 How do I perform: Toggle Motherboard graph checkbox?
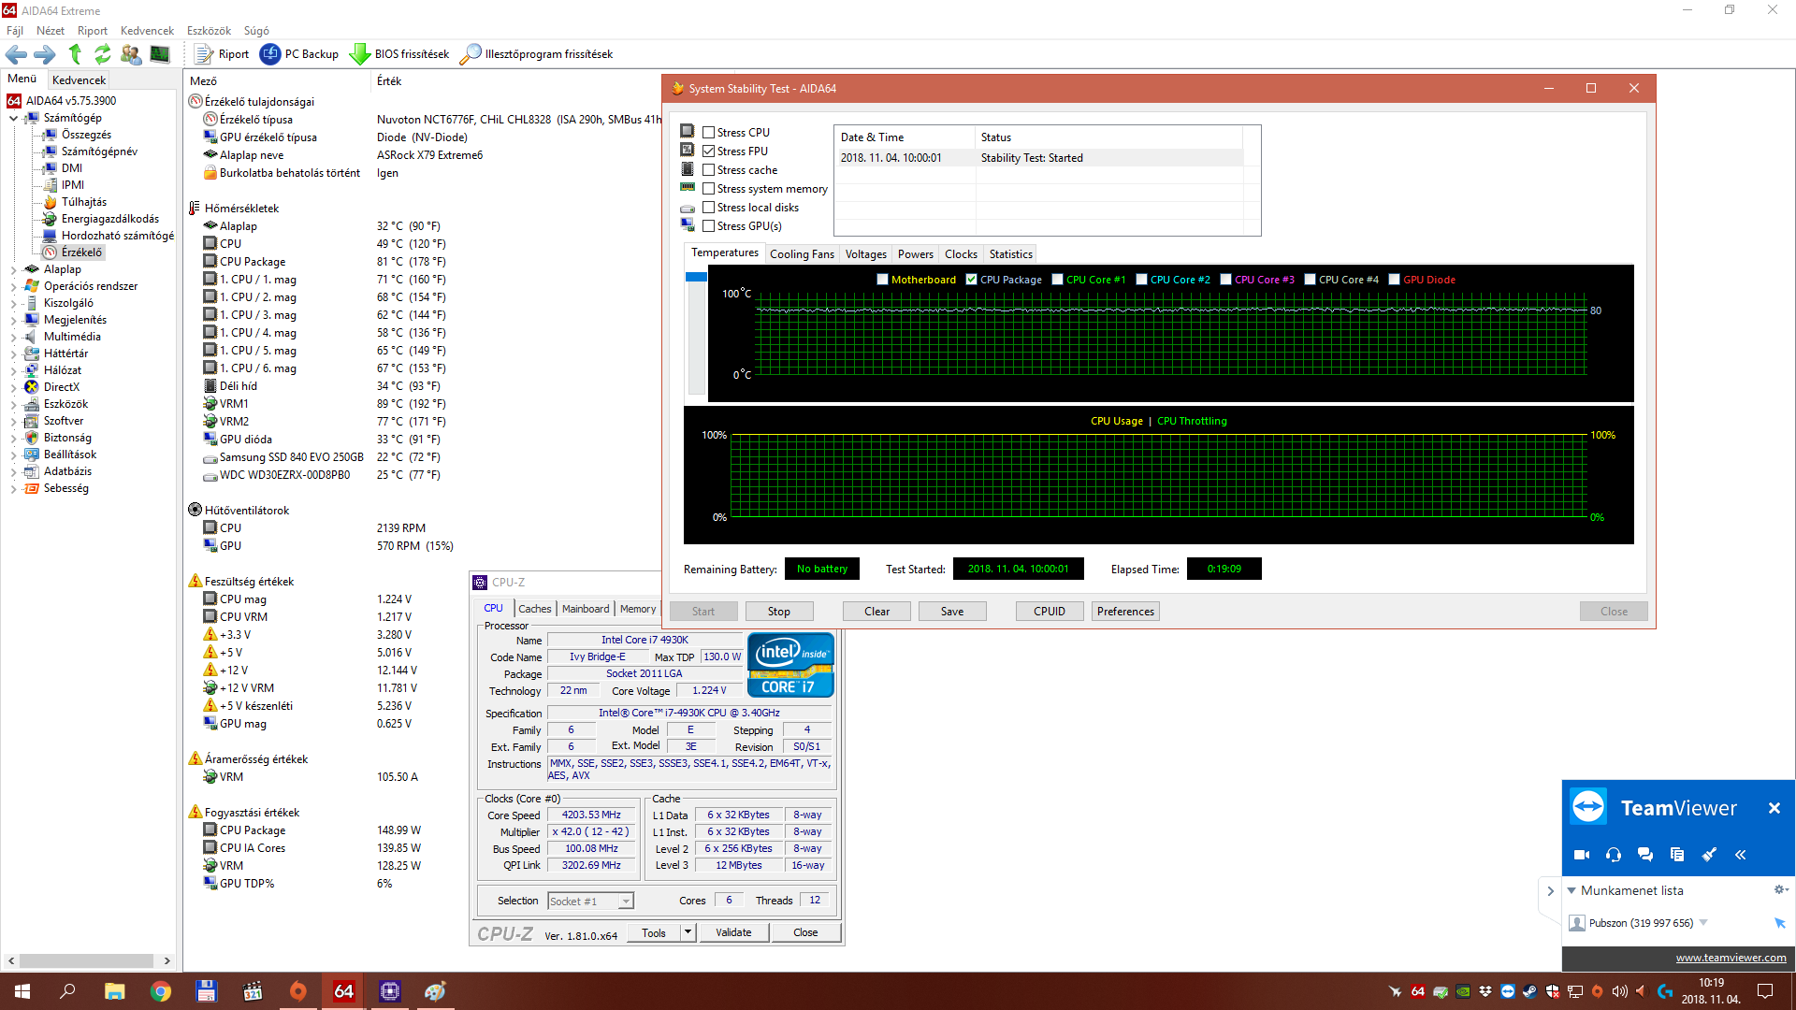[x=882, y=280]
